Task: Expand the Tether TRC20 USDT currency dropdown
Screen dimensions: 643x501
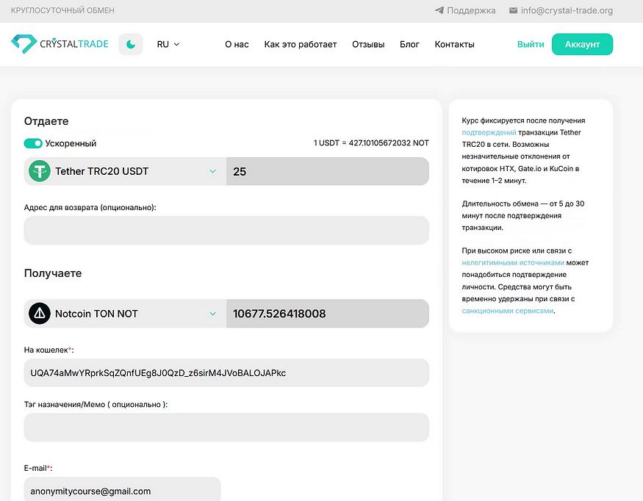Action: [x=125, y=171]
